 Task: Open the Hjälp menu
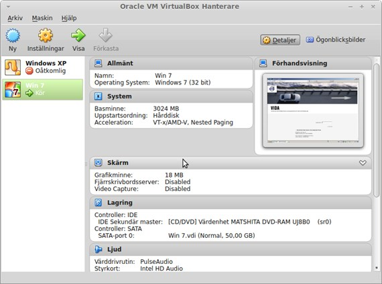69,18
